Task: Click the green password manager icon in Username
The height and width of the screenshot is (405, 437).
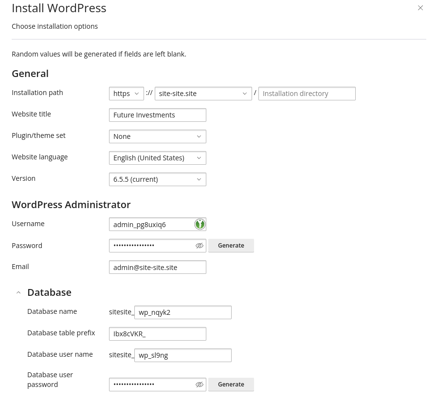Action: (x=200, y=224)
